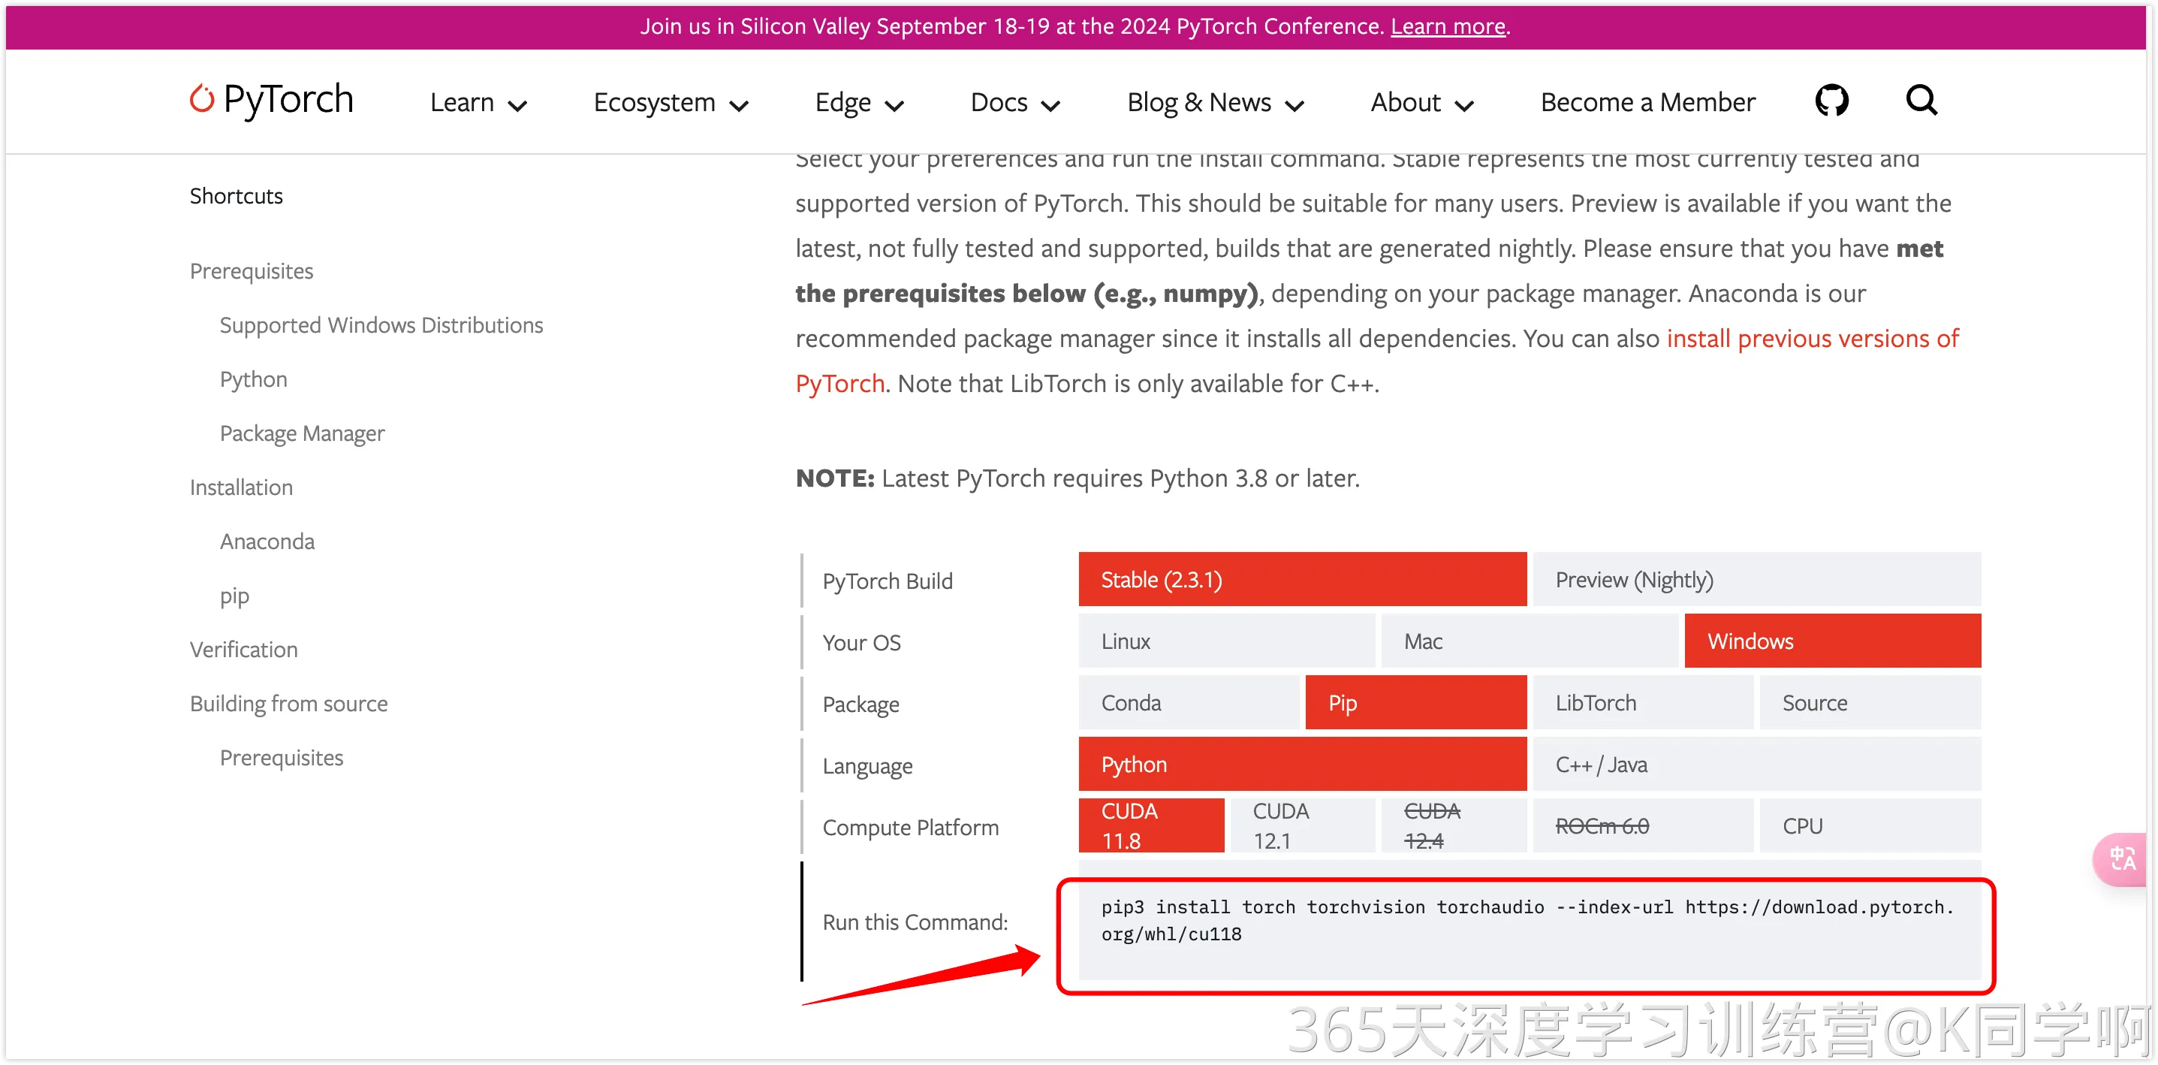Select Pip package option
This screenshot has width=2158, height=1065.
click(x=1416, y=702)
